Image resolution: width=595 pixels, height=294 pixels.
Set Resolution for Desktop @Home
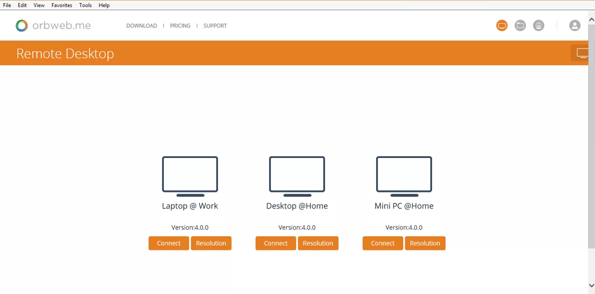pos(318,243)
